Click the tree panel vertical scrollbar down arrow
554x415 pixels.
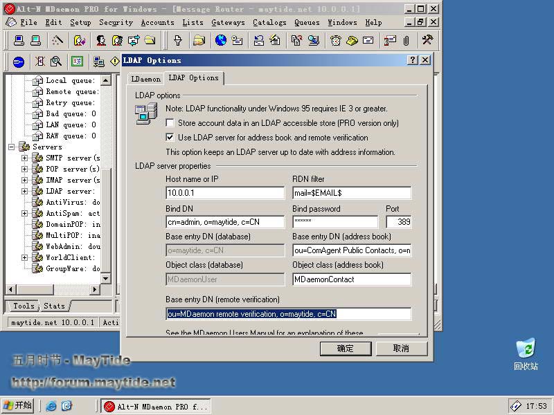click(x=106, y=279)
